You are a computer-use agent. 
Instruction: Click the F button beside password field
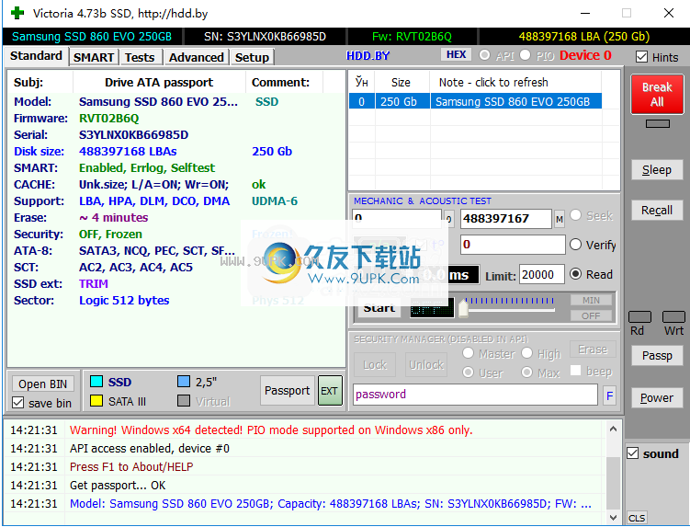[609, 395]
